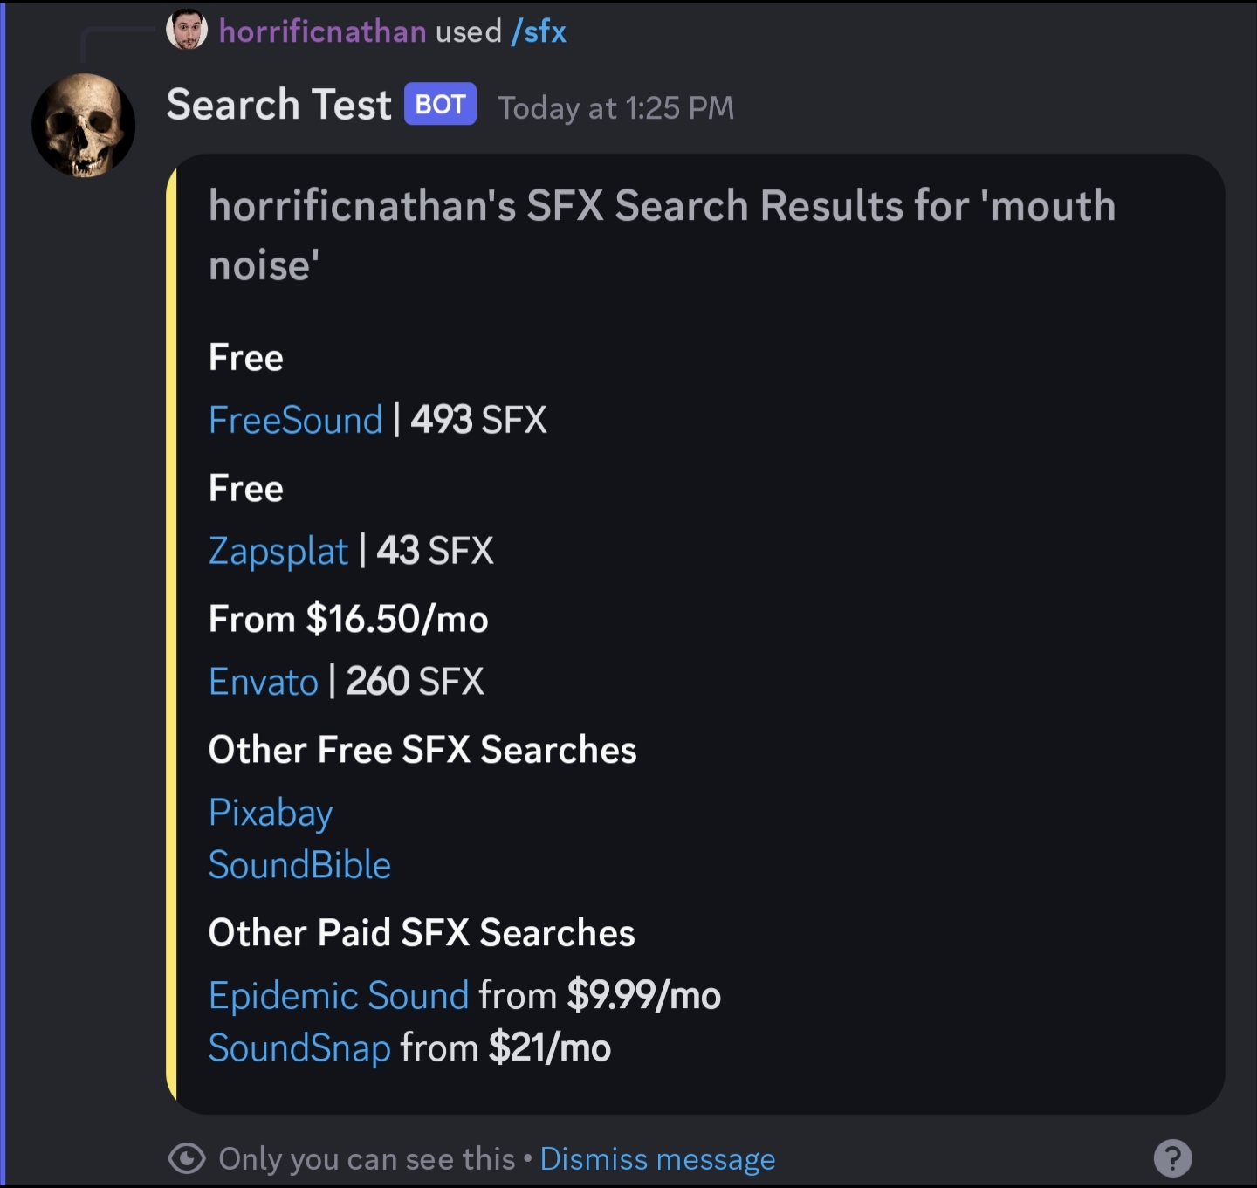Click the skull avatar of Search Test bot
The image size is (1257, 1188).
[x=83, y=126]
